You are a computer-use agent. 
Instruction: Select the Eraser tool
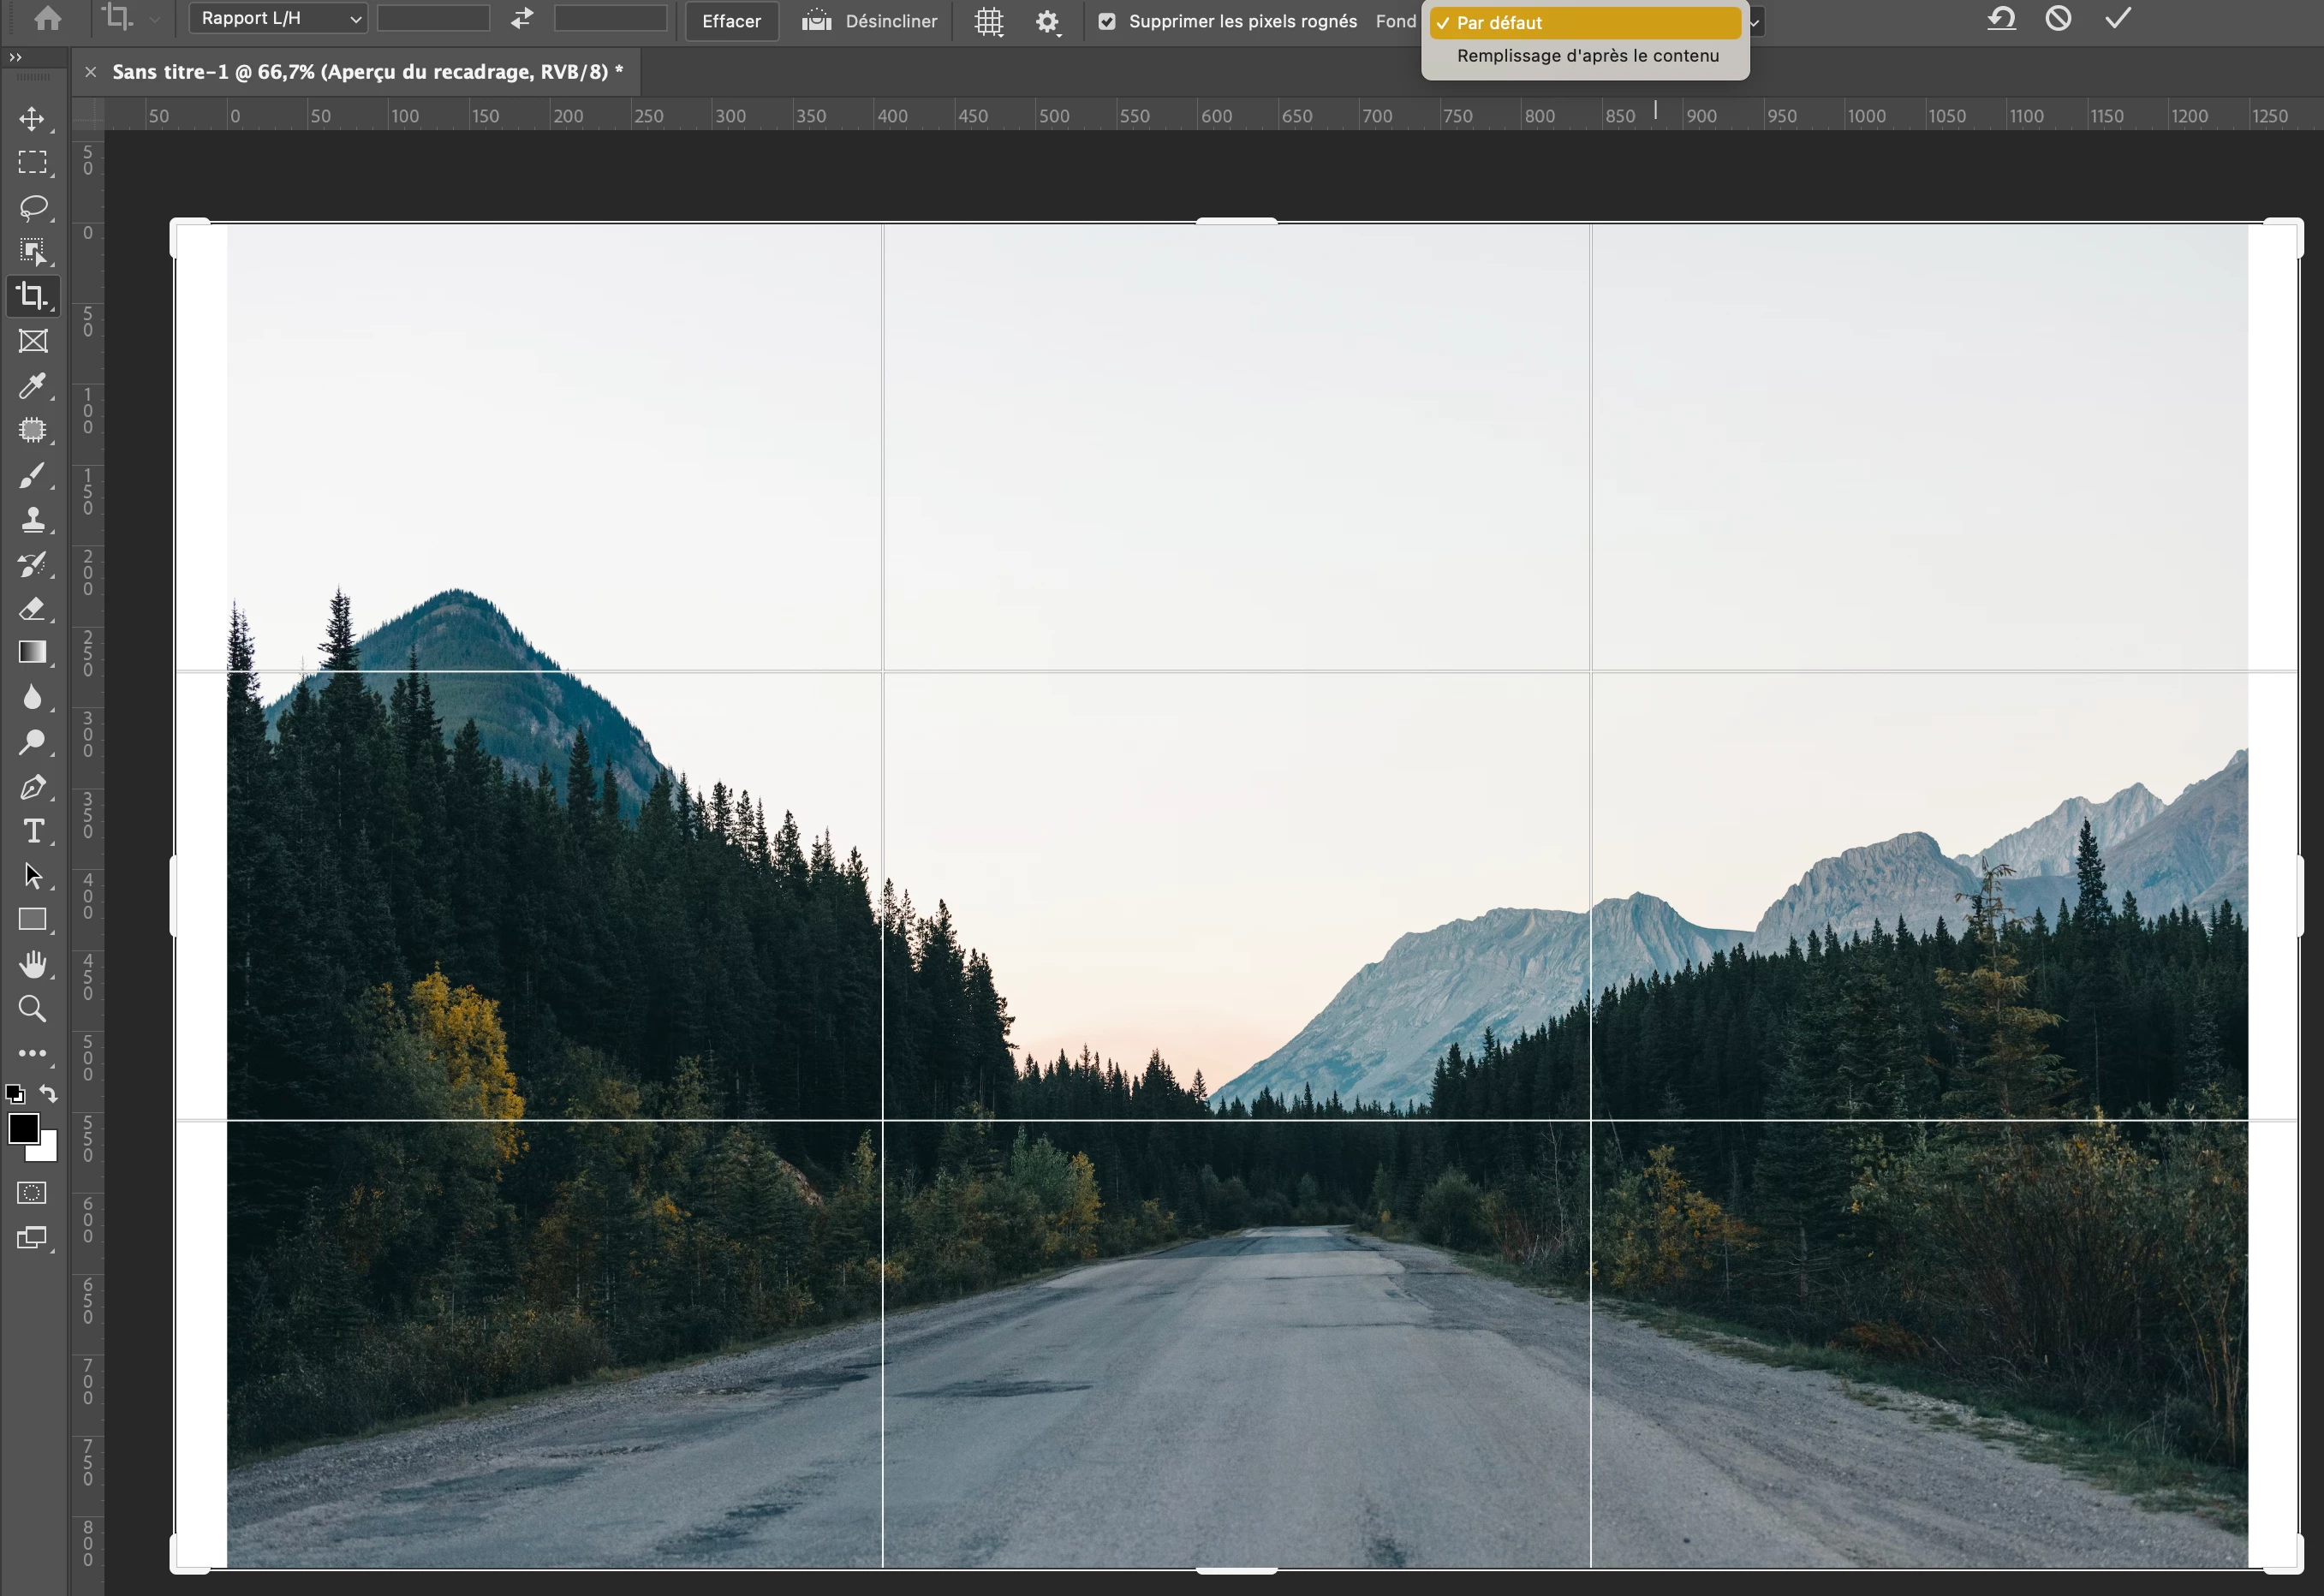(x=32, y=608)
